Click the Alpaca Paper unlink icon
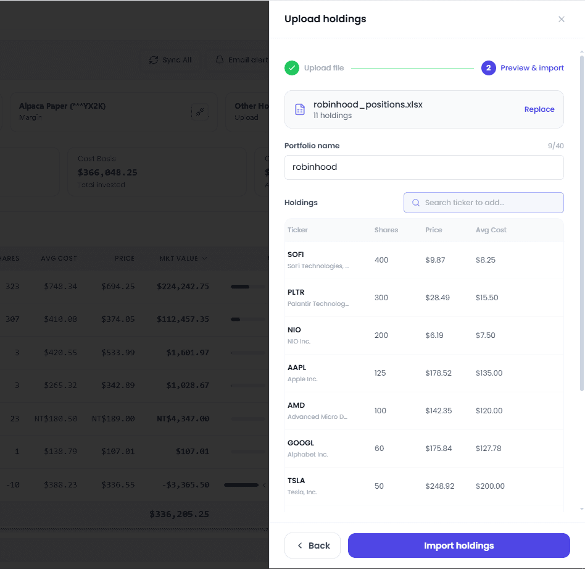The height and width of the screenshot is (569, 585). (x=200, y=112)
